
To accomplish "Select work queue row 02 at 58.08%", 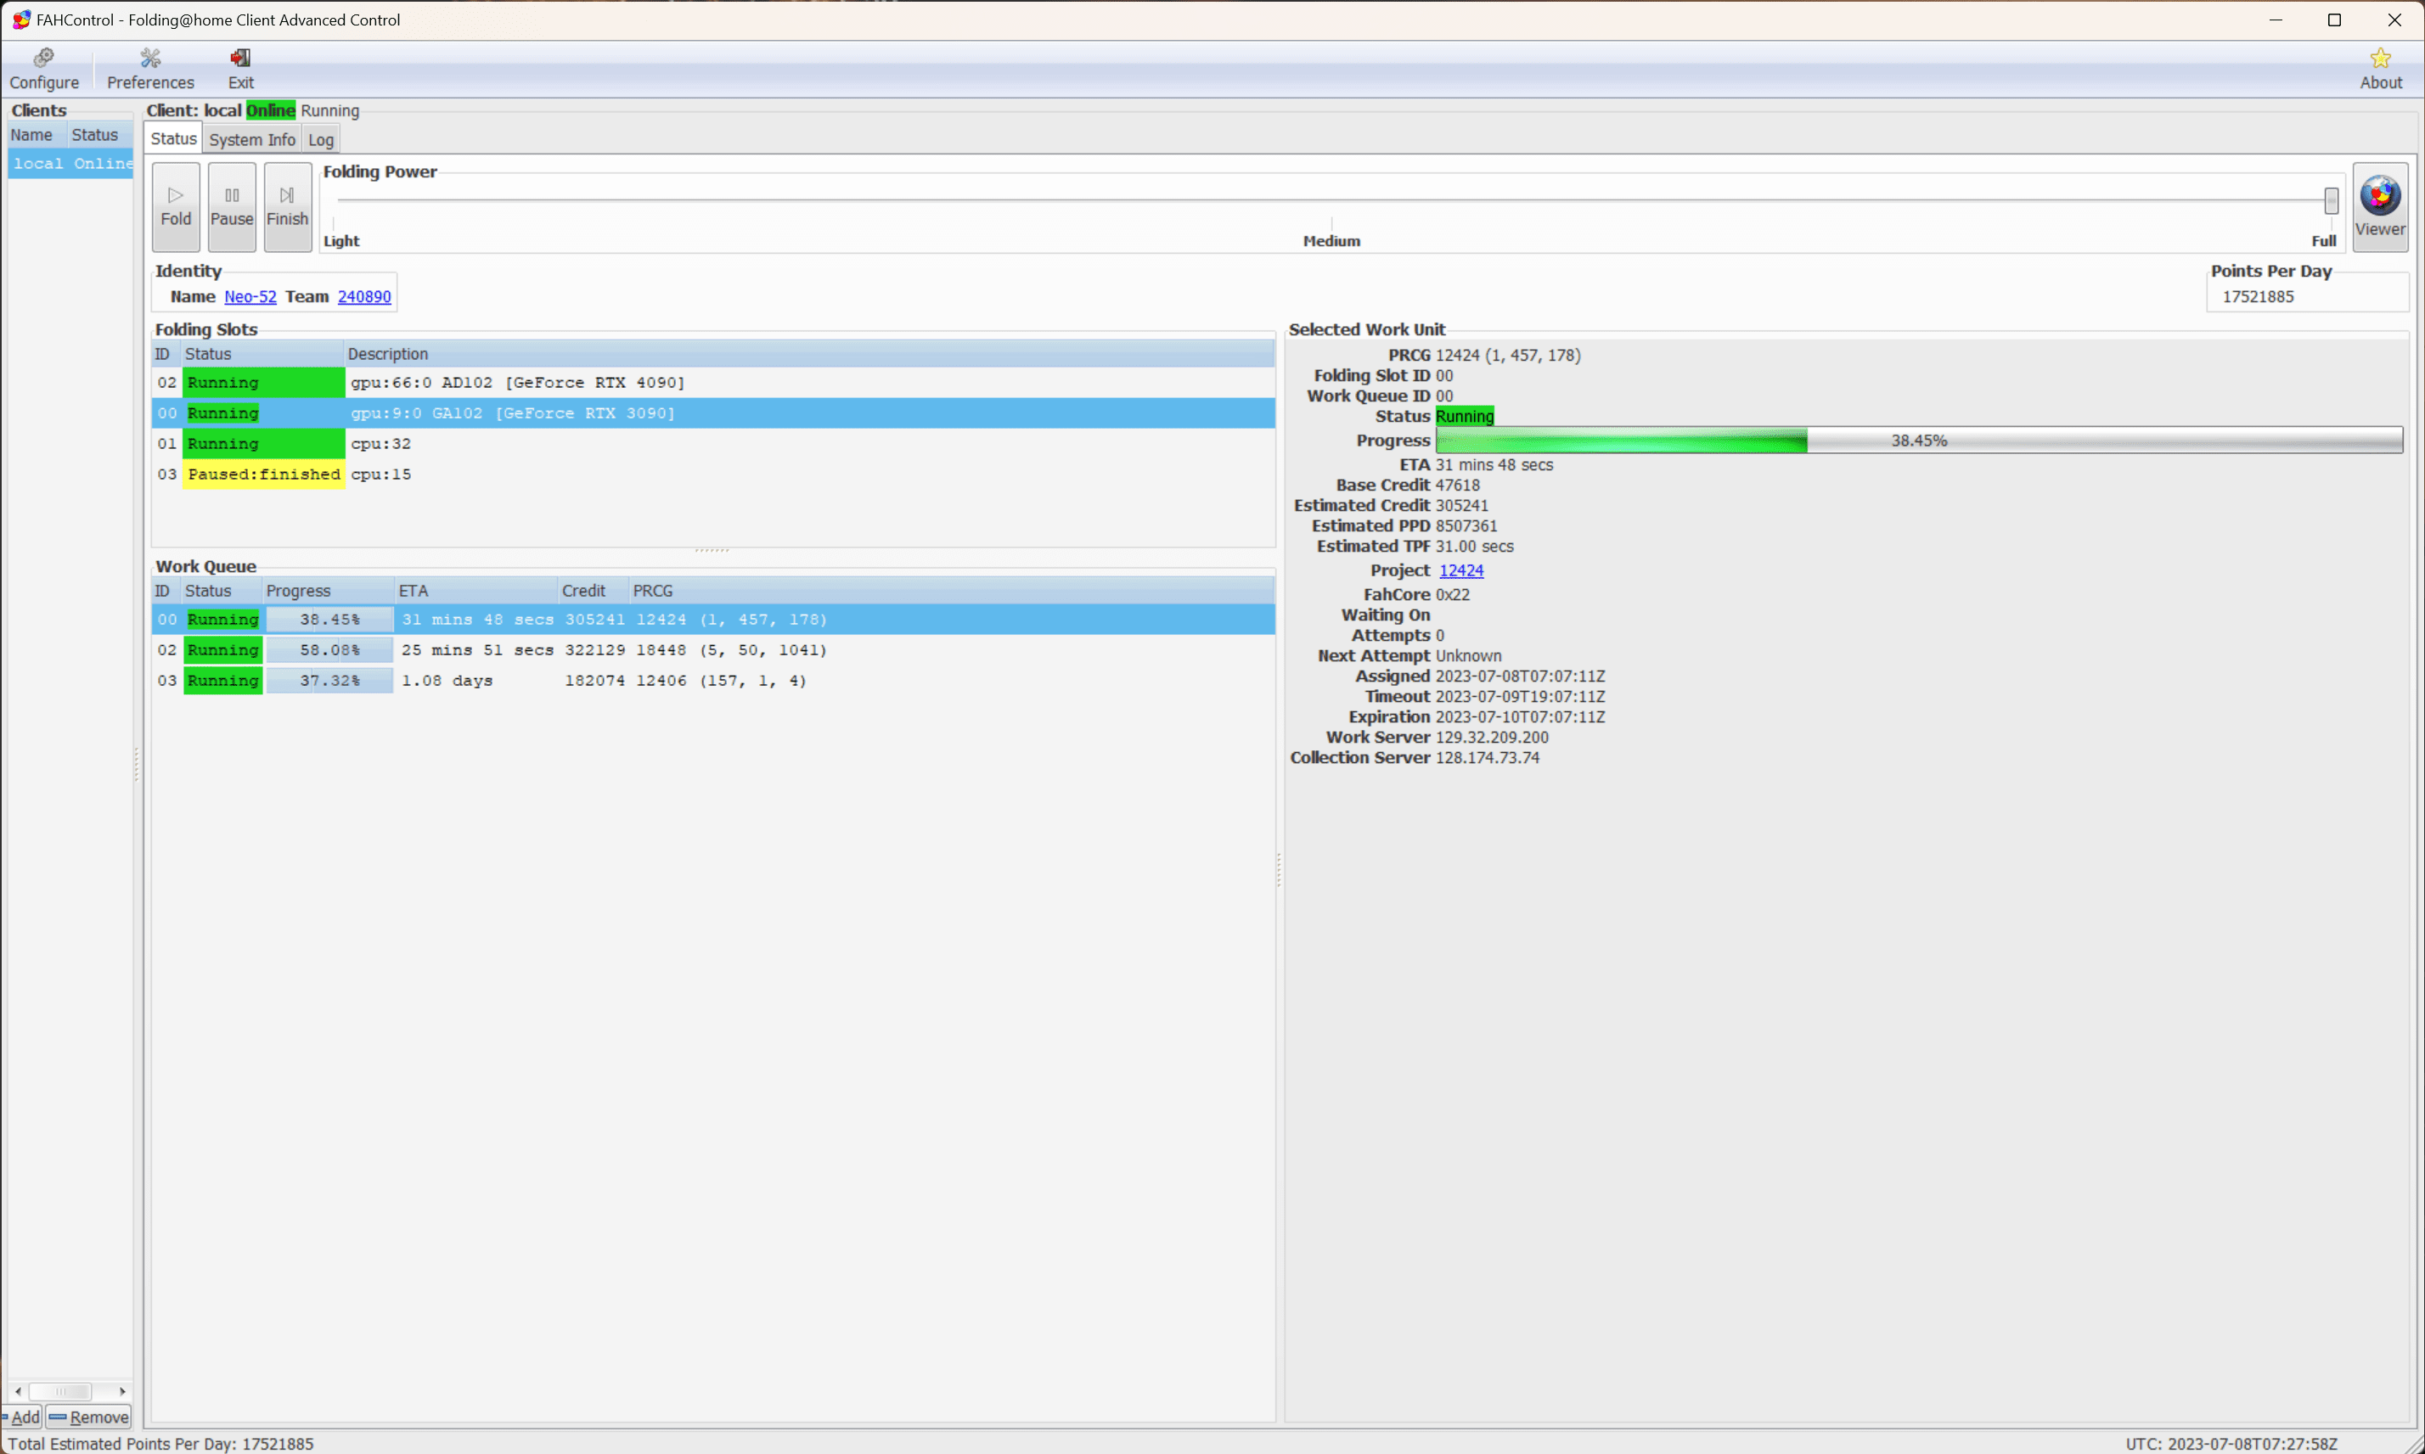I will click(713, 649).
